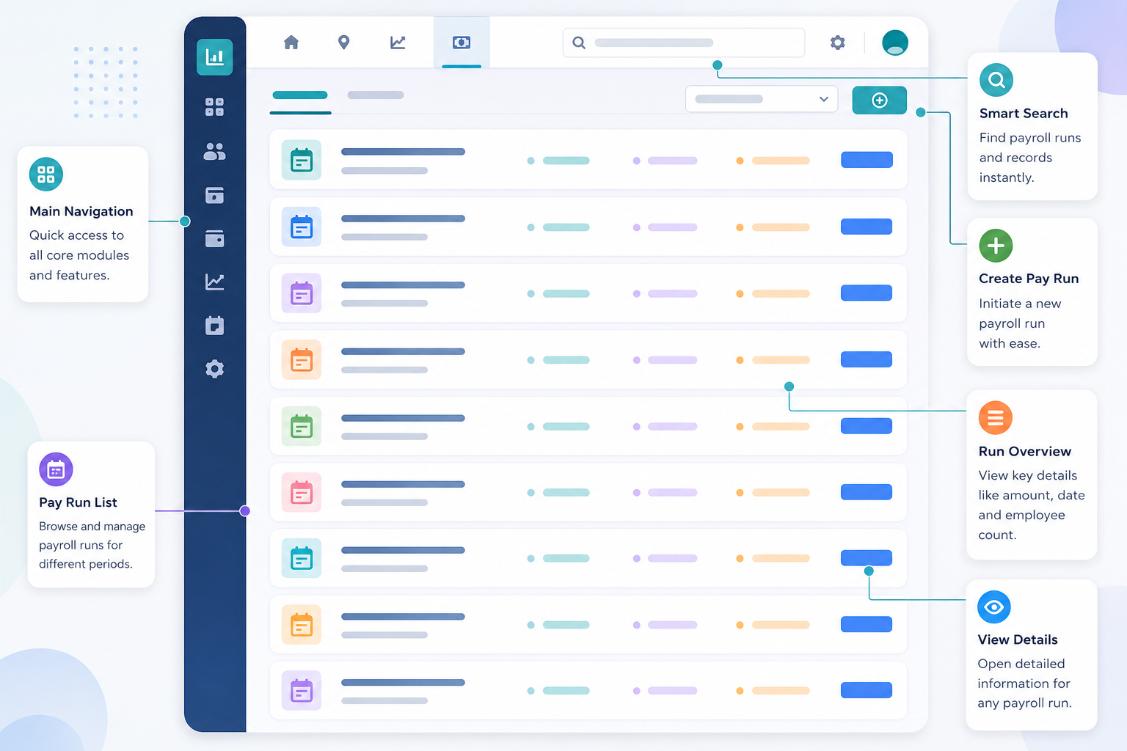Switch to the gray inactive tab above the list
1127x751 pixels.
376,95
